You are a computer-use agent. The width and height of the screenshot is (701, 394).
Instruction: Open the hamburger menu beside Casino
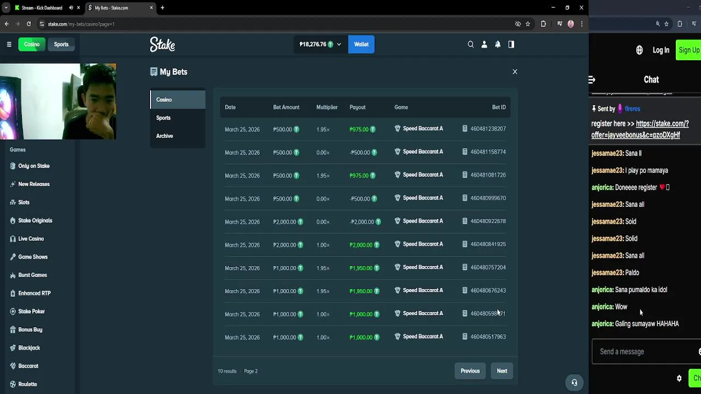[x=9, y=44]
